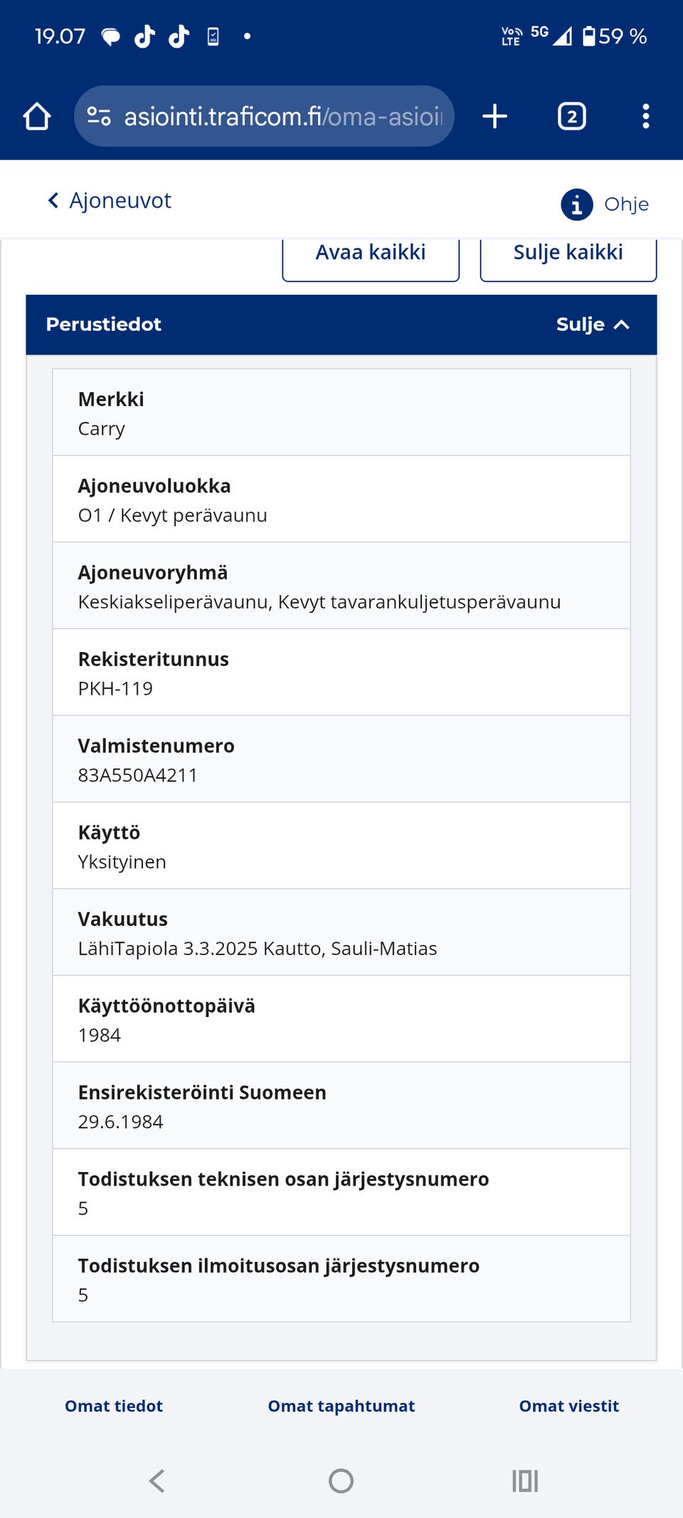Image resolution: width=683 pixels, height=1518 pixels.
Task: Expand all sections with Avaa kaikki
Action: 371,254
